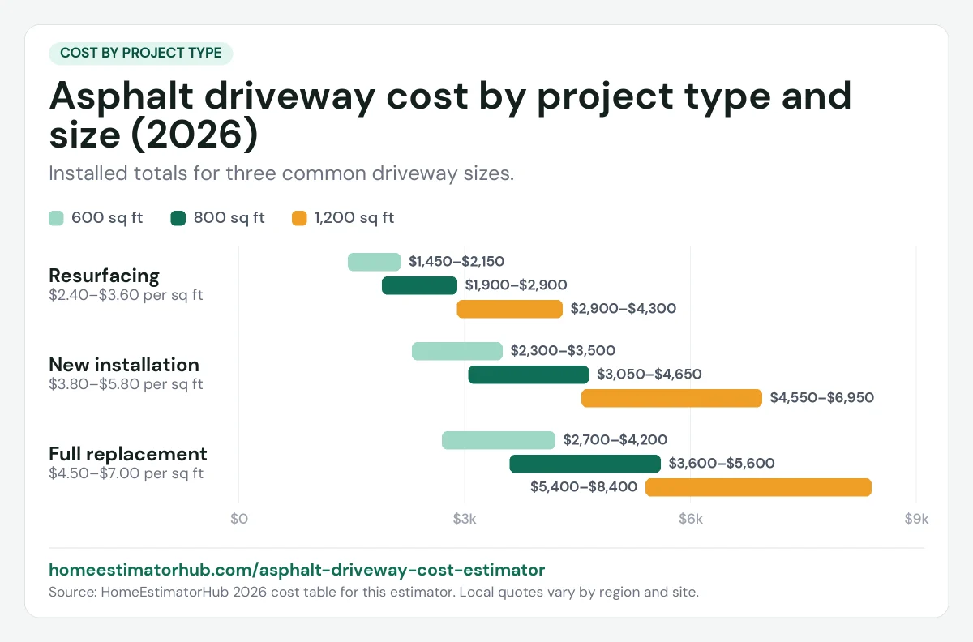
Task: Click the 600 sq ft legend label
Action: [107, 218]
